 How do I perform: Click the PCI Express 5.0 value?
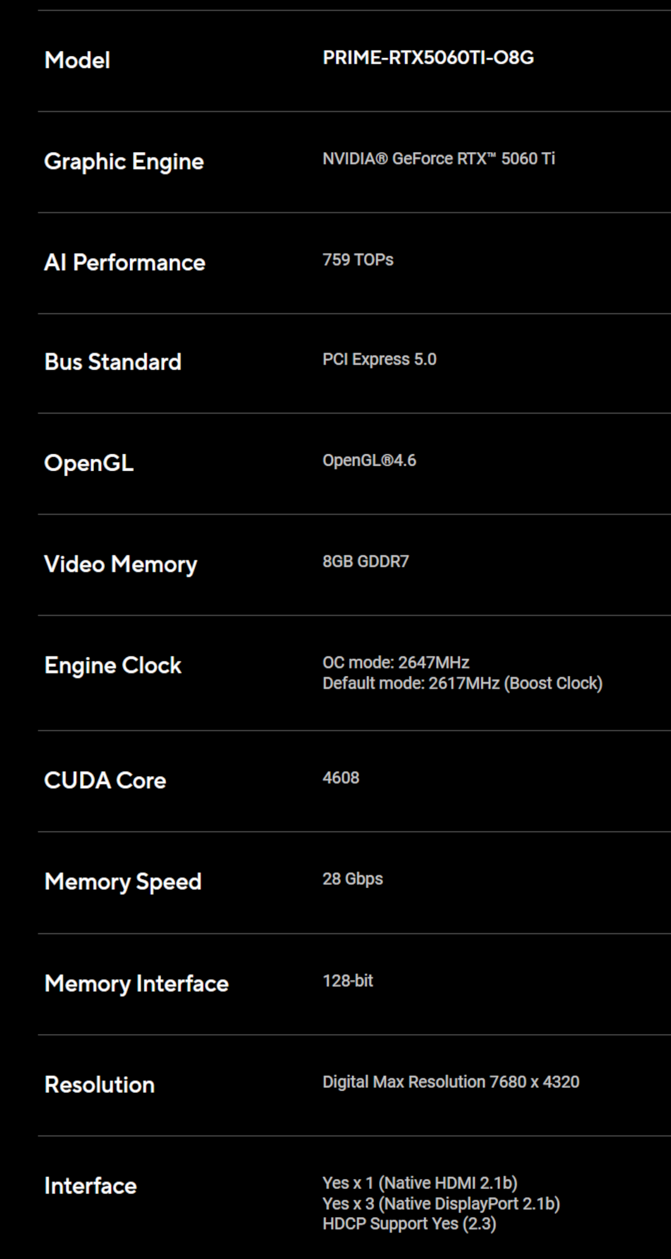pyautogui.click(x=379, y=359)
